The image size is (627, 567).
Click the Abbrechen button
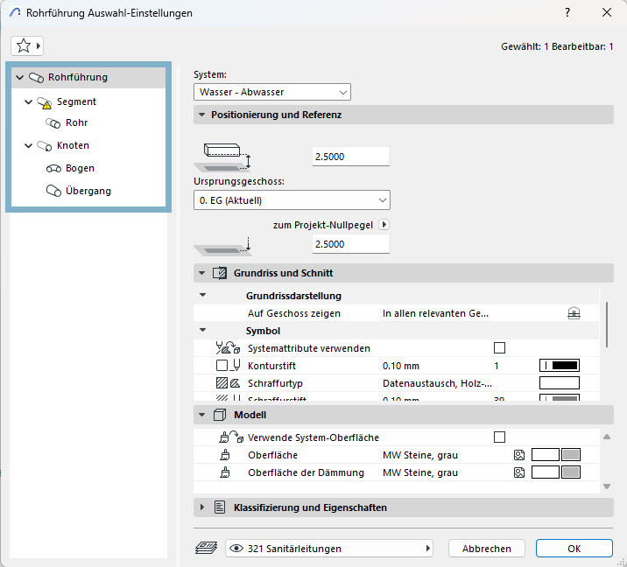(487, 549)
